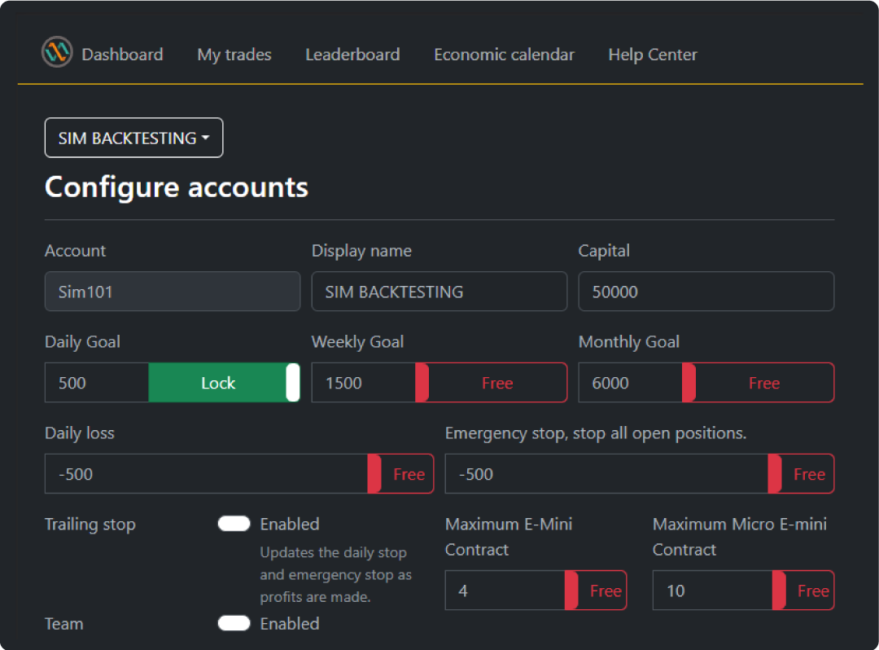Edit the Daily Goal value 500
This screenshot has width=879, height=650.
pyautogui.click(x=97, y=383)
